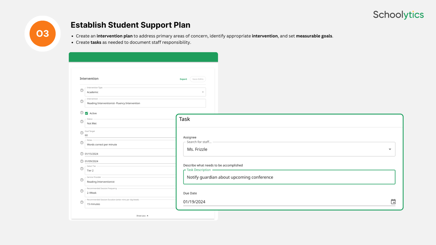
Task: Collapse the form with Show Less
Action: coord(142,216)
